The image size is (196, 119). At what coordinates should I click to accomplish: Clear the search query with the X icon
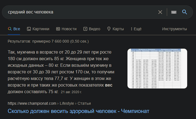160,12
